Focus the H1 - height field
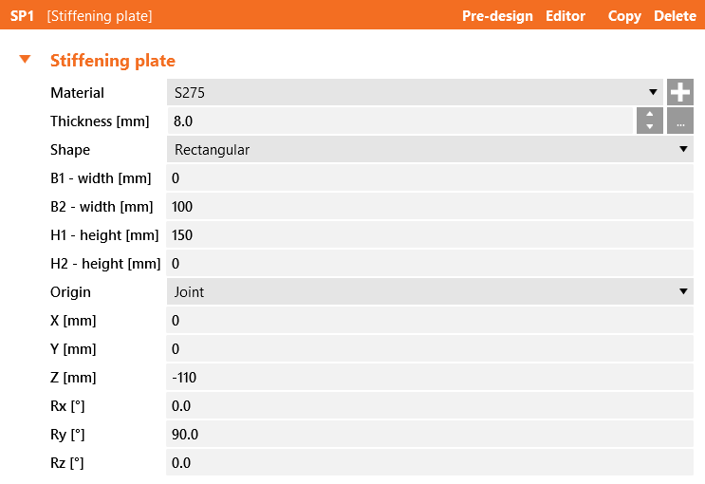 [429, 234]
